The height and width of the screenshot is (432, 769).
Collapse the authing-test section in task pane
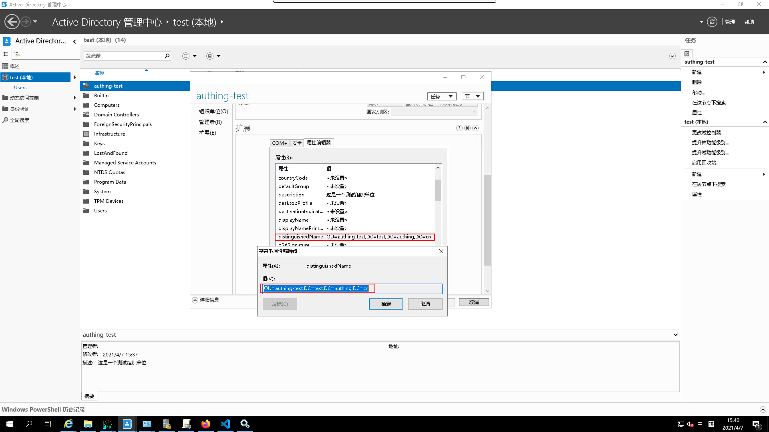pyautogui.click(x=765, y=62)
